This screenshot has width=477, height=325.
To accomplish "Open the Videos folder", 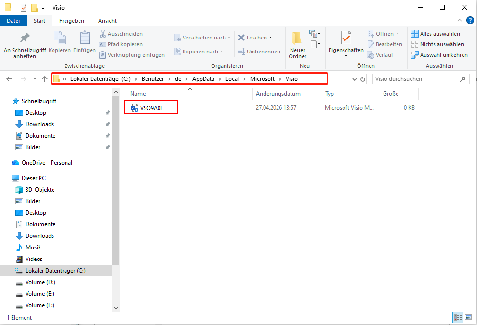I will (x=34, y=259).
